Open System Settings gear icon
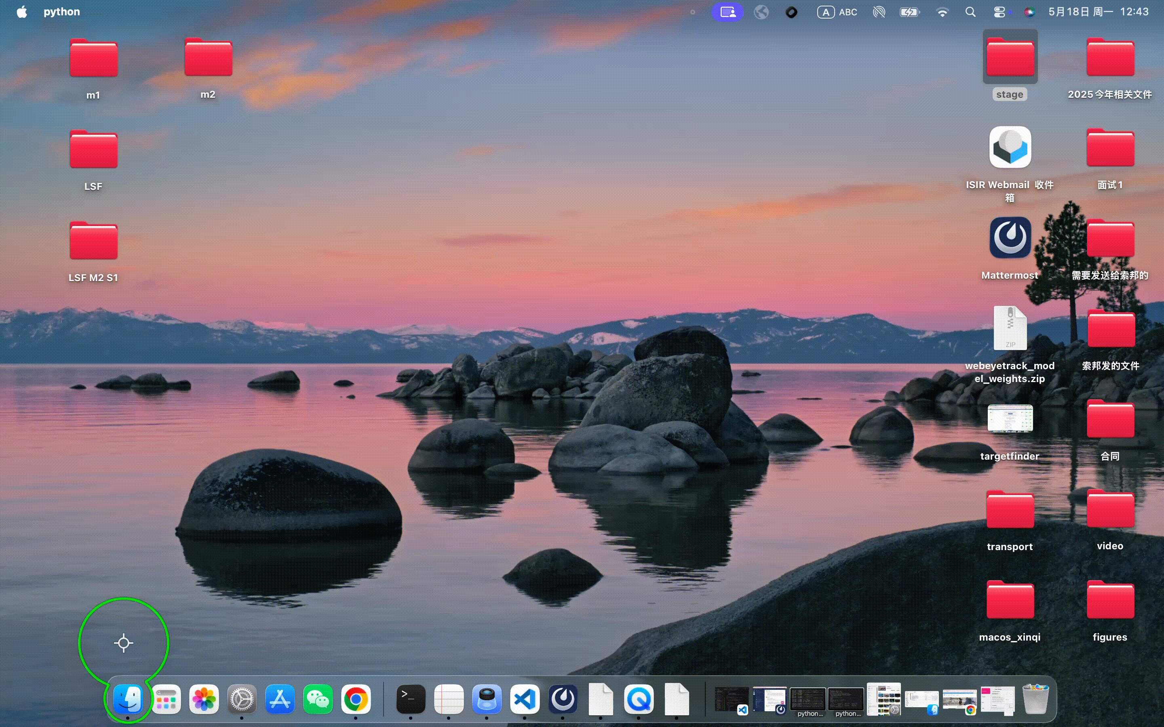 click(242, 699)
